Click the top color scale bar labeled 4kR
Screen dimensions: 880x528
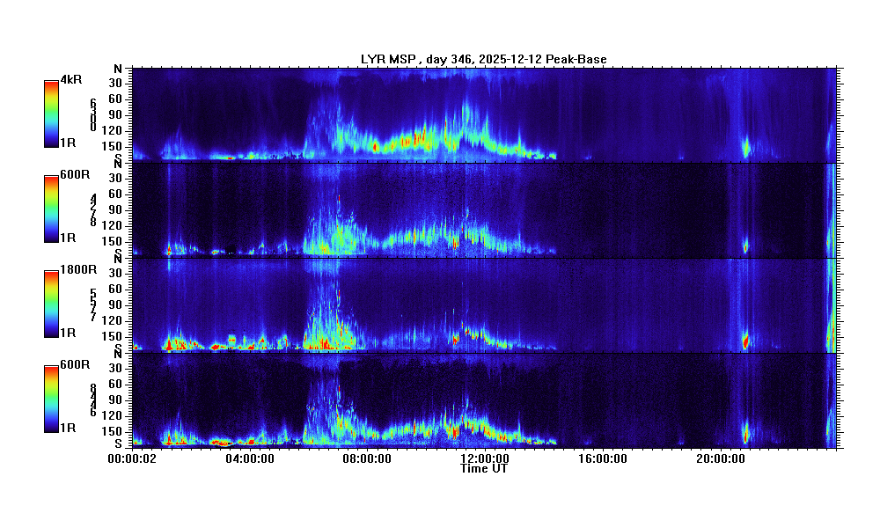[51, 114]
